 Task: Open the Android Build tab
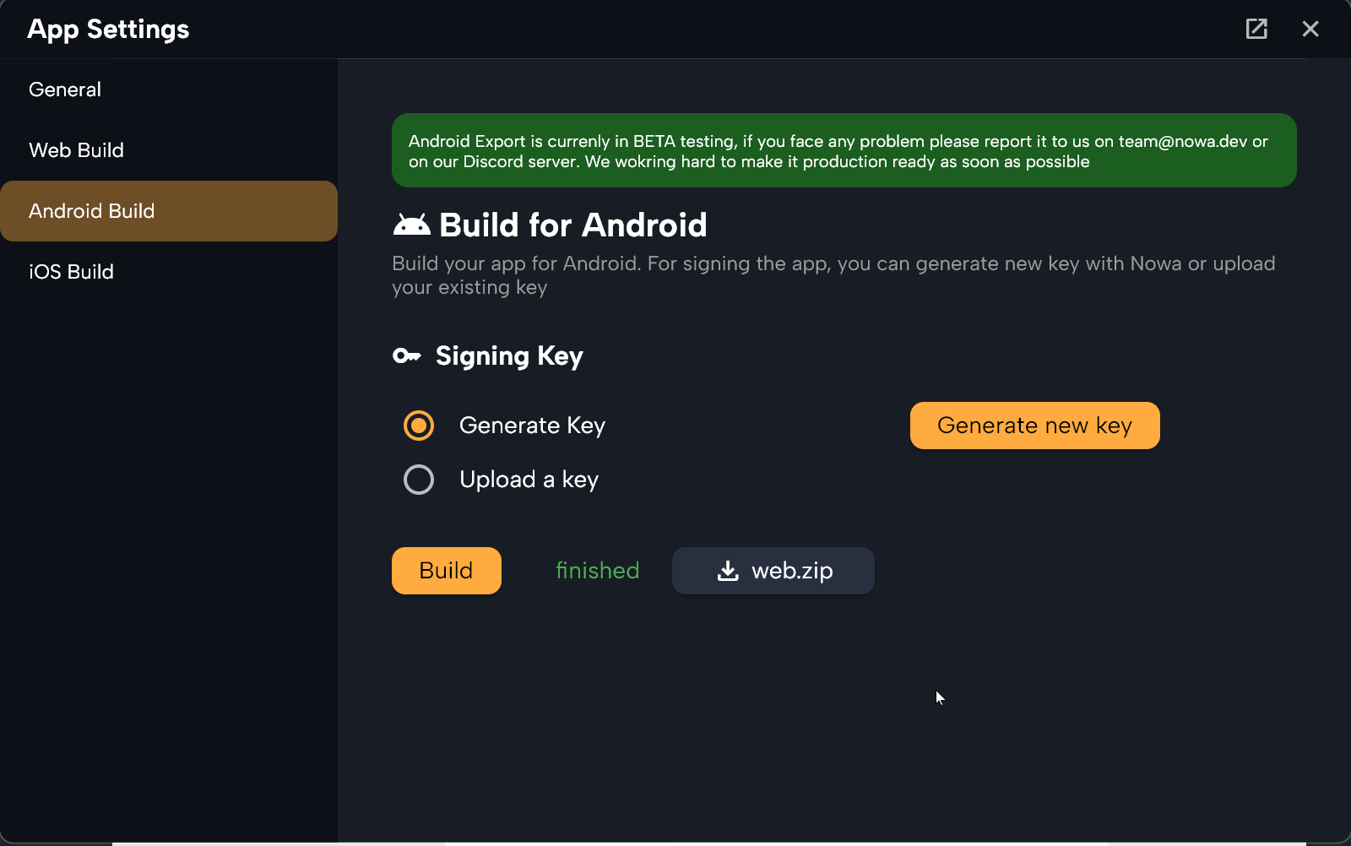coord(169,211)
